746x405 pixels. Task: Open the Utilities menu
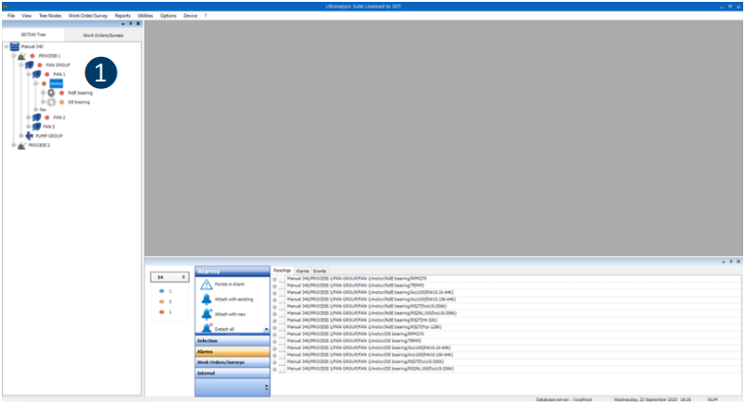[145, 16]
